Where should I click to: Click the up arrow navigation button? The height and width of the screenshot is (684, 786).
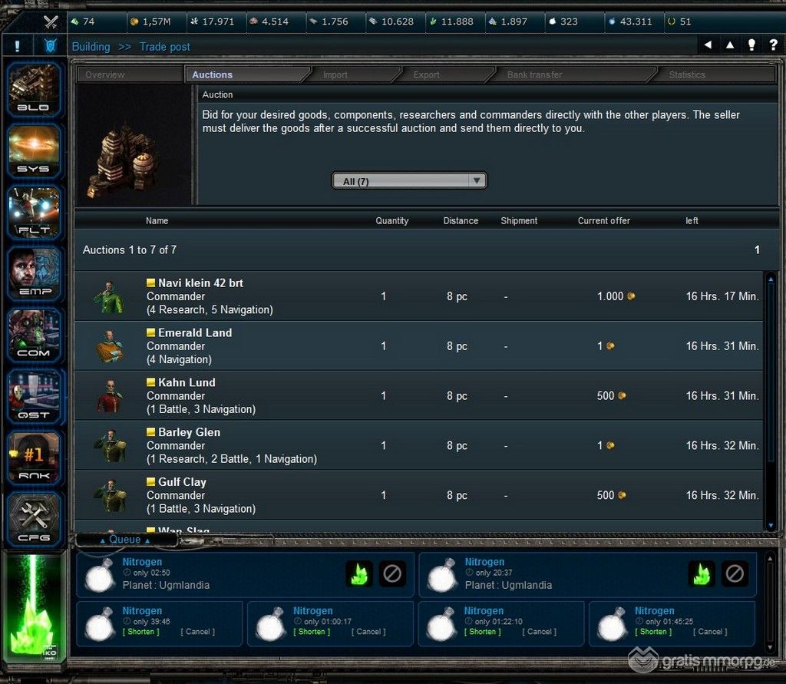point(730,46)
